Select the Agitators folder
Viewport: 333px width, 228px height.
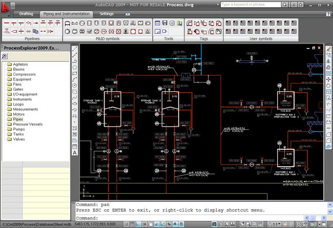pyautogui.click(x=20, y=64)
